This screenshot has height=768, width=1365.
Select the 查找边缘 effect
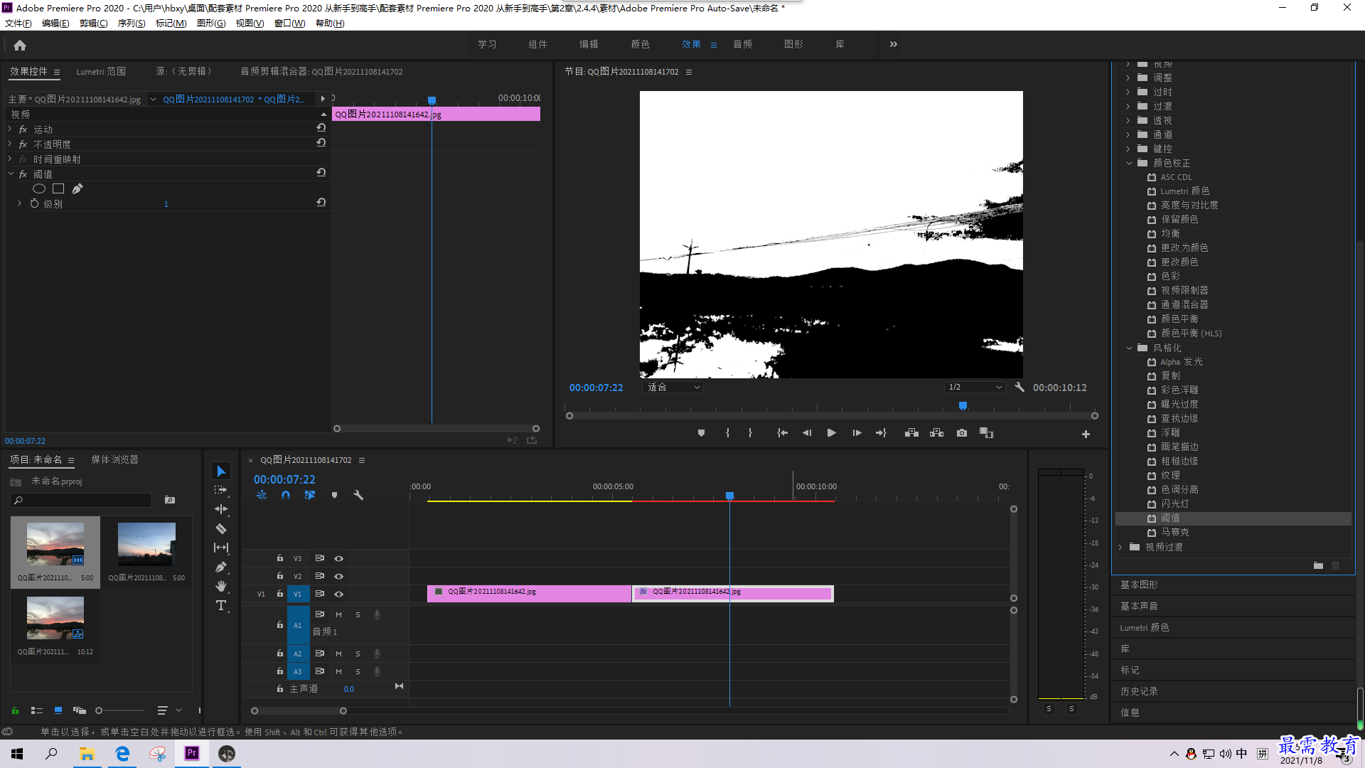coord(1179,418)
